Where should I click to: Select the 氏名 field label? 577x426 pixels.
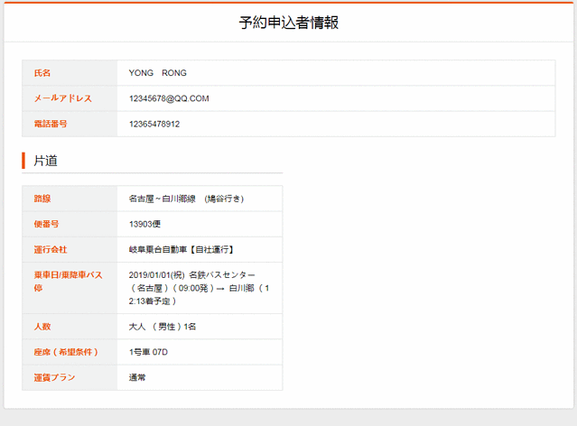click(x=42, y=73)
